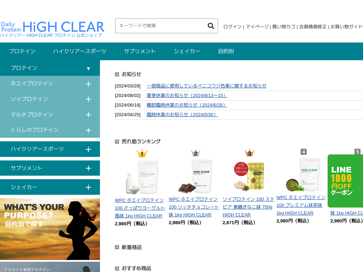Expand sidebar シェイカー plus icon
The image size is (363, 272).
click(x=88, y=187)
